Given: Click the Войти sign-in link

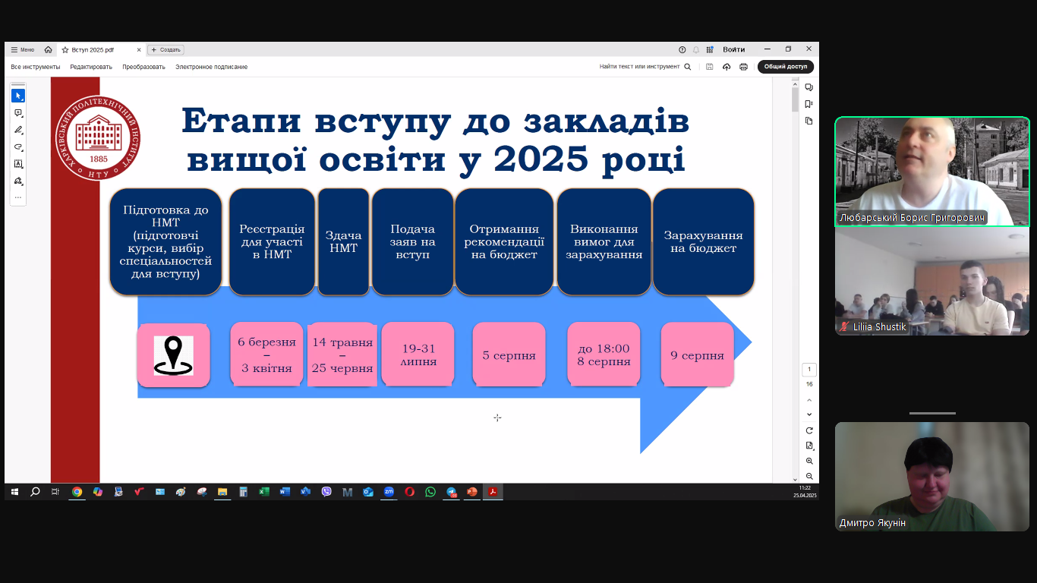Looking at the screenshot, I should click(x=734, y=49).
